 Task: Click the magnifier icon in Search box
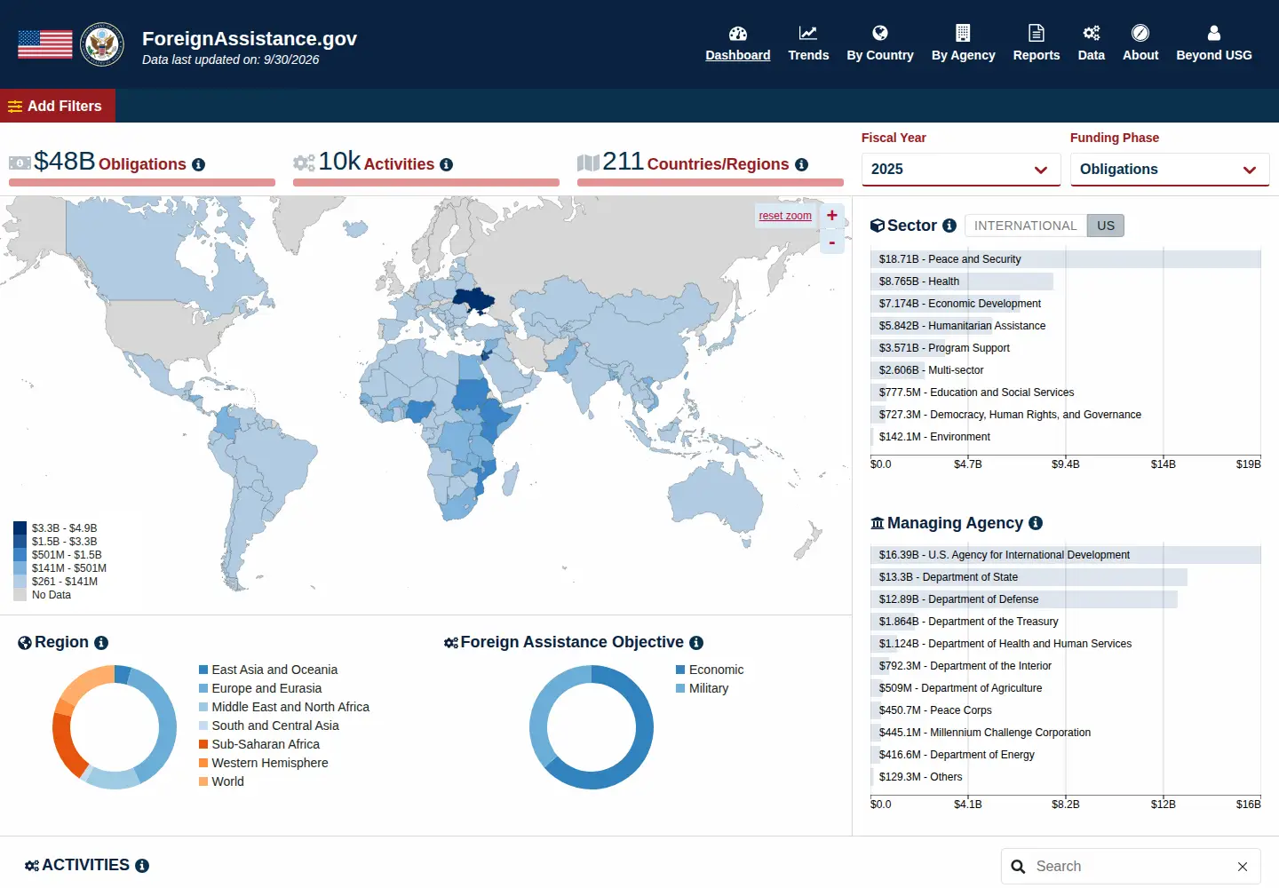pyautogui.click(x=1018, y=867)
